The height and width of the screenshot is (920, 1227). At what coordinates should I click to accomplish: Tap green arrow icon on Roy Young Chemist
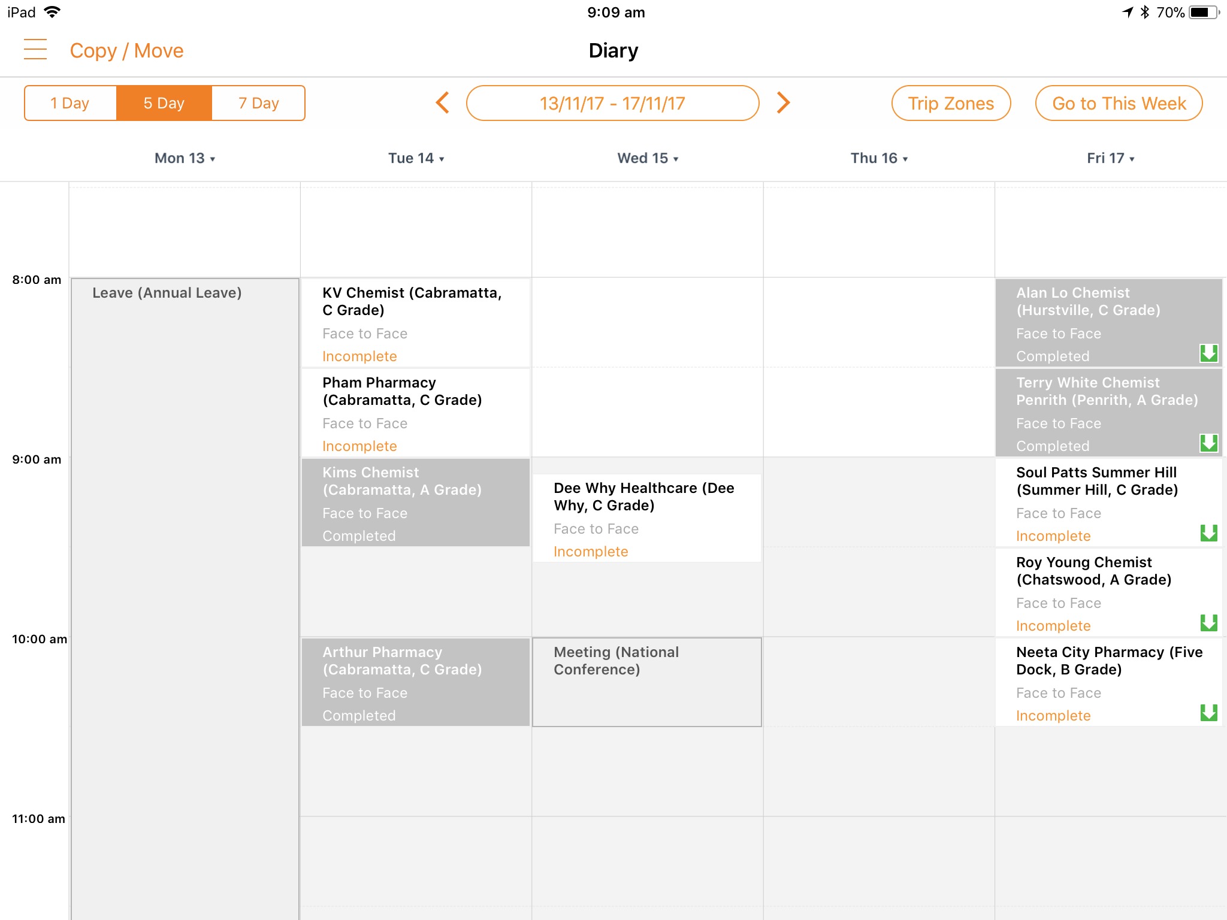(x=1208, y=622)
